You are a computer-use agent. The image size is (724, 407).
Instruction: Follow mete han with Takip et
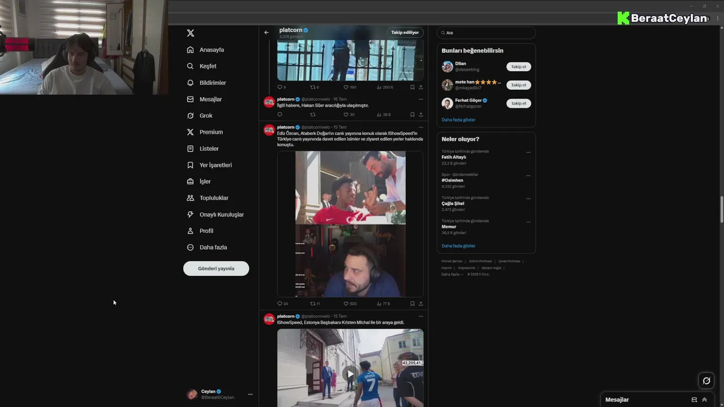(x=519, y=85)
